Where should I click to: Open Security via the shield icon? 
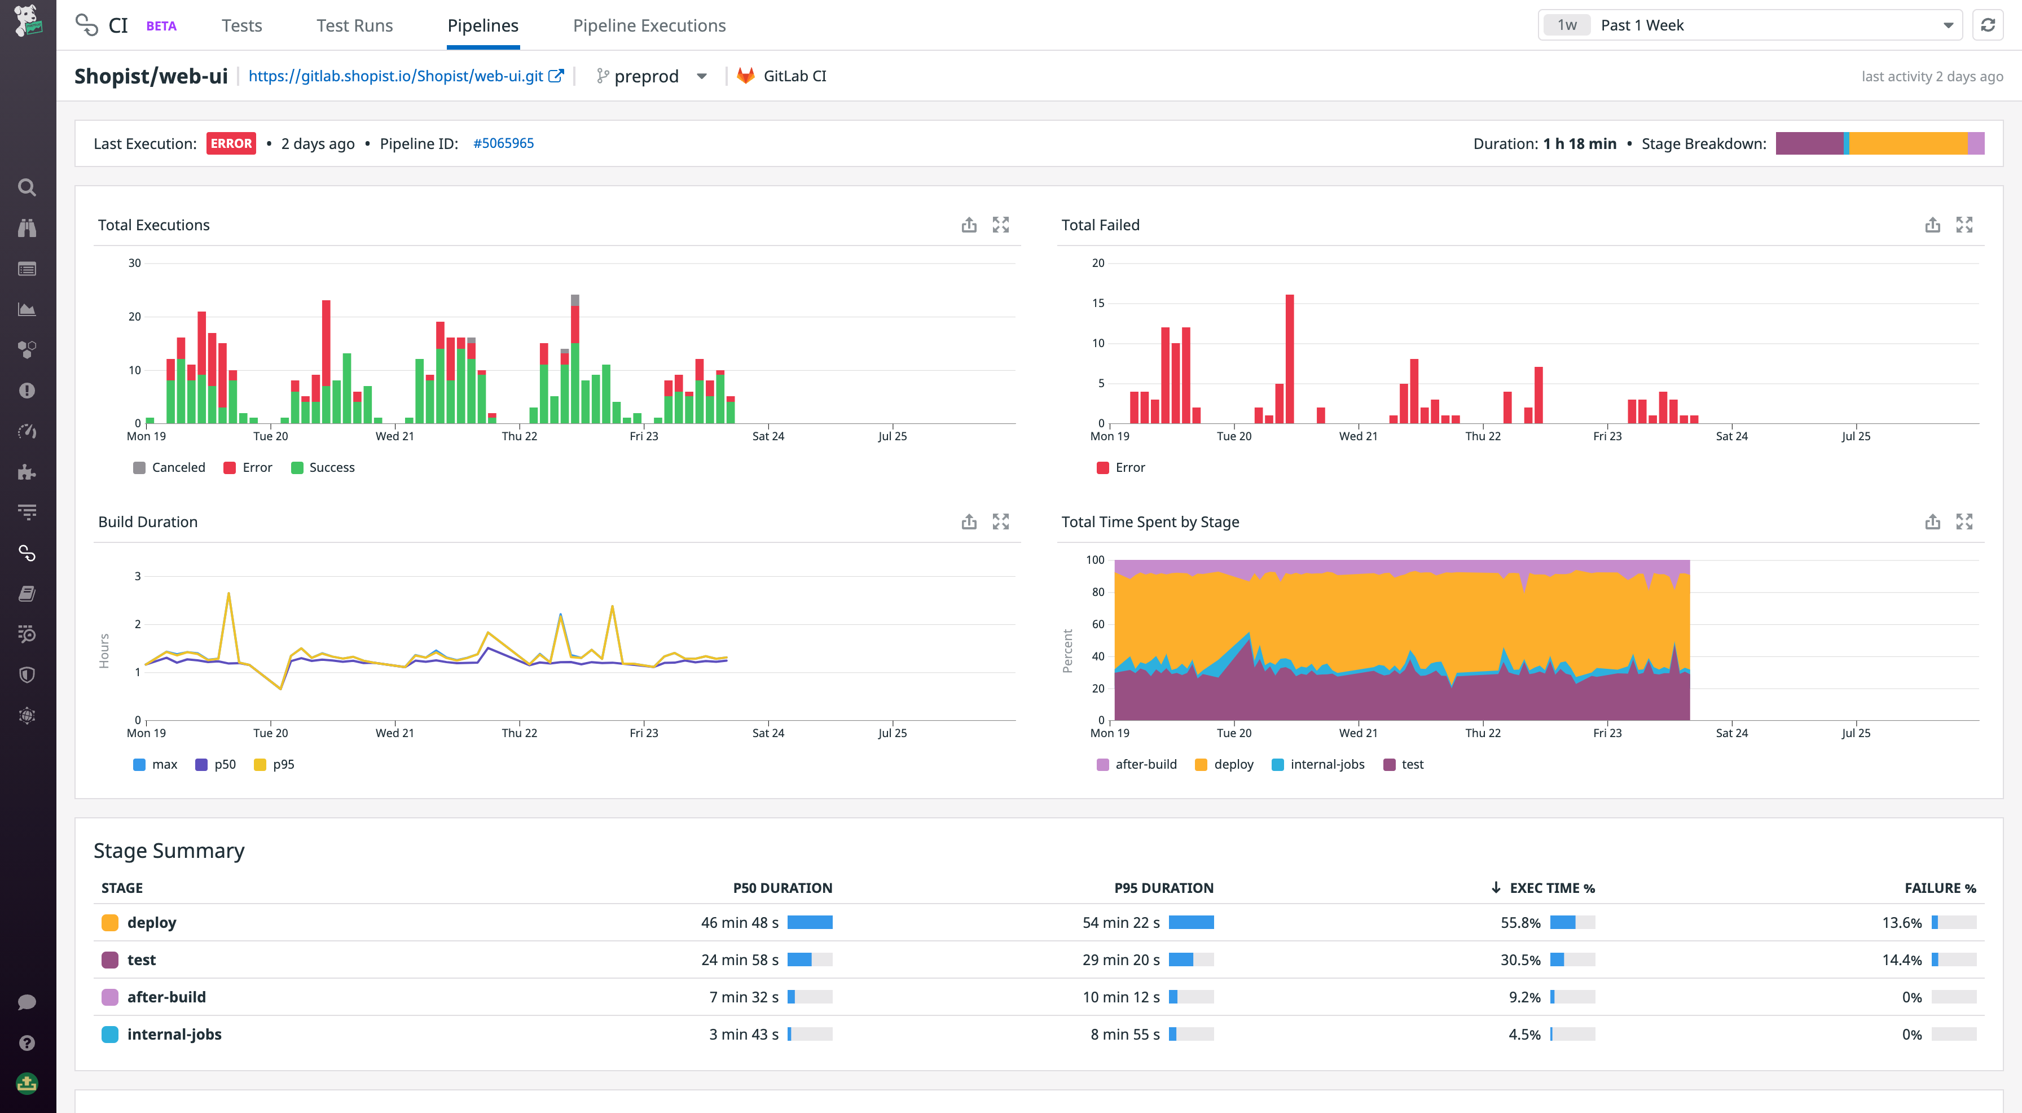(x=28, y=674)
